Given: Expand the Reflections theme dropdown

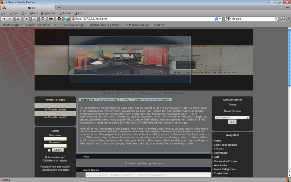Looking at the screenshot, I should 247,117.
